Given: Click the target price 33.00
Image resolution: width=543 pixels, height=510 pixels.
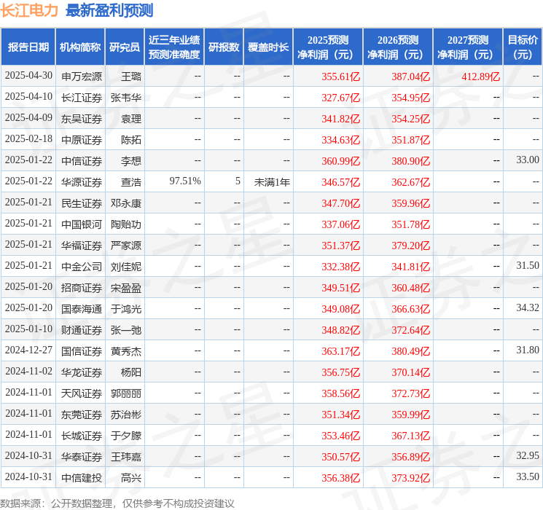Looking at the screenshot, I should [x=528, y=160].
